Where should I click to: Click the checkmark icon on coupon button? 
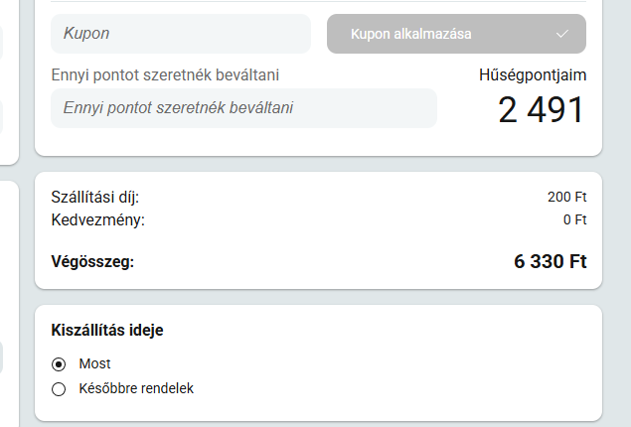click(x=562, y=34)
